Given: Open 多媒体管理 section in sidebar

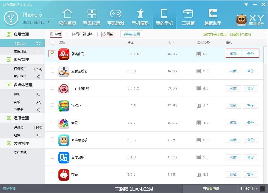Looking at the screenshot, I should [x=22, y=85].
